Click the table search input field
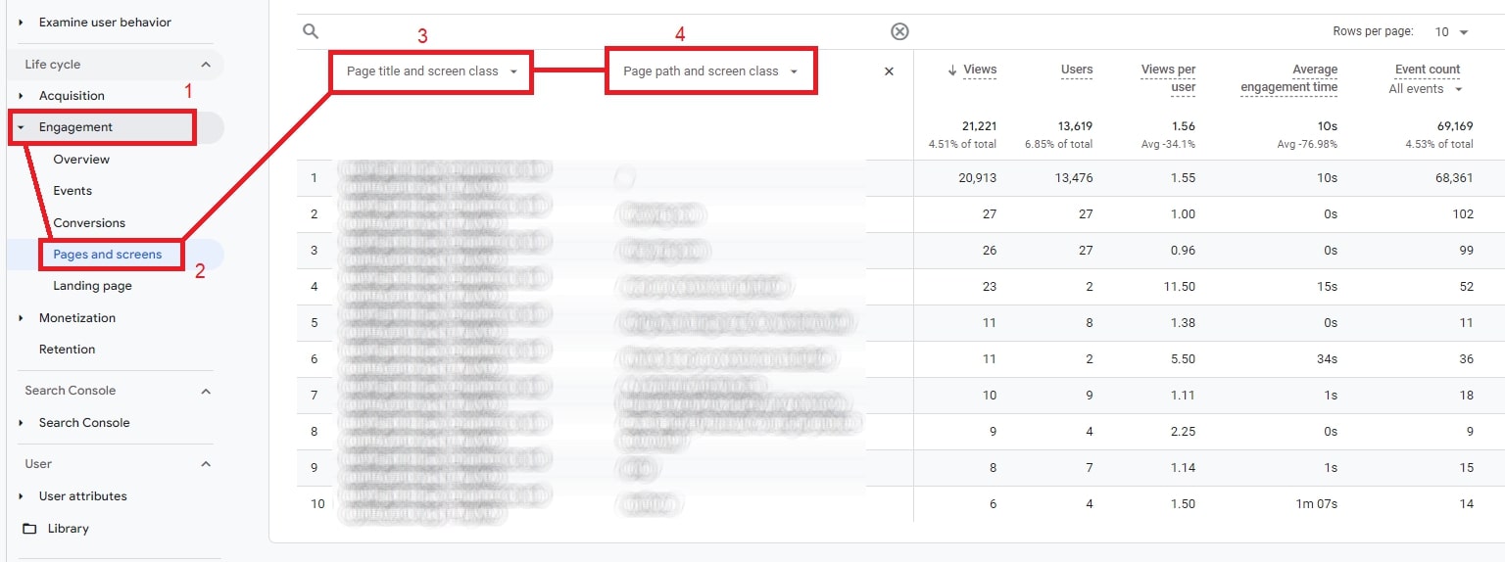 603,31
